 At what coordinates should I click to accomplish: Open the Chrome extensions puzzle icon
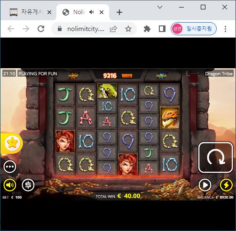(x=147, y=29)
